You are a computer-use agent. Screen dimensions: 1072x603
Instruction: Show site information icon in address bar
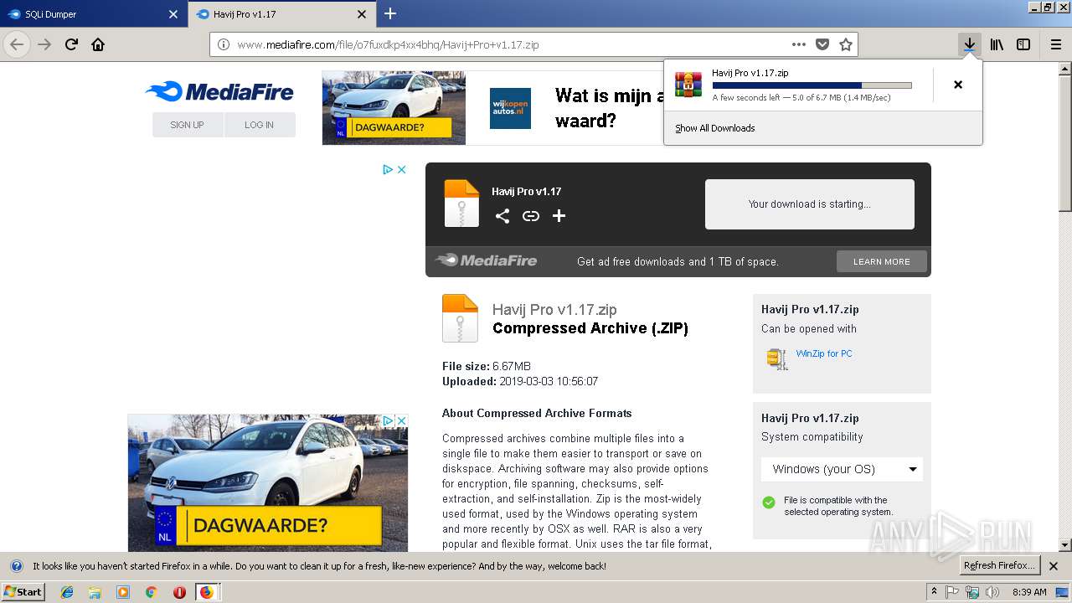224,44
